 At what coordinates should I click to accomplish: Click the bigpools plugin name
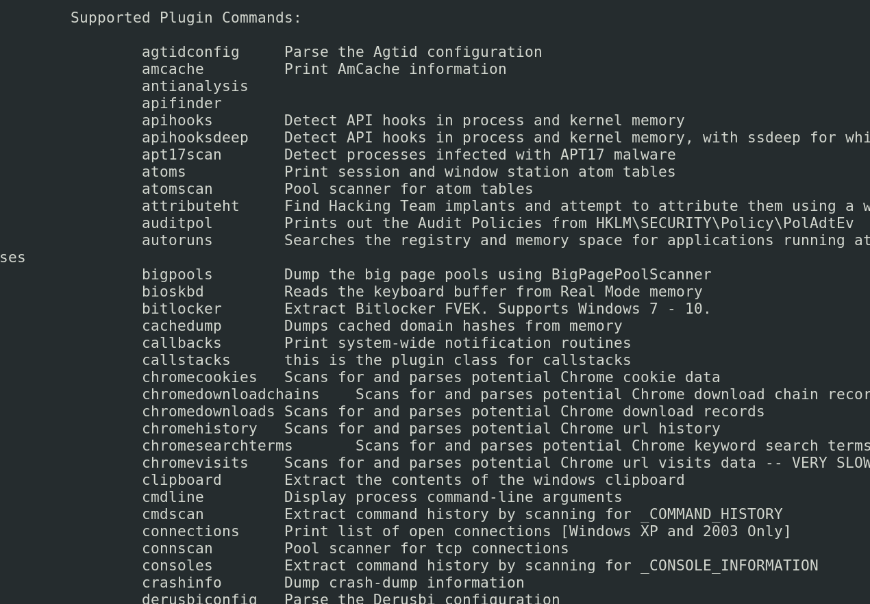(x=177, y=275)
